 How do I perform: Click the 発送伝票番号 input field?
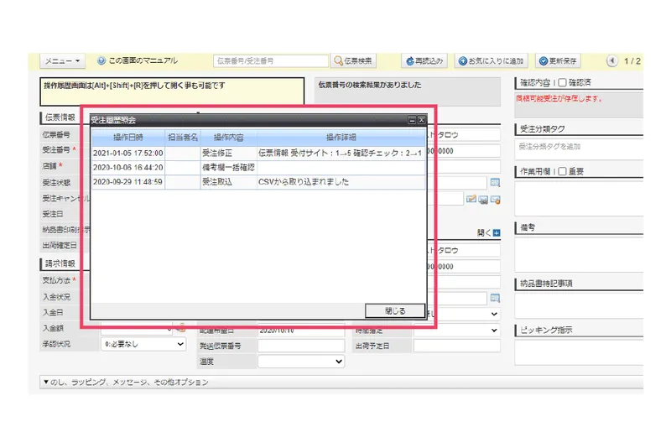(x=301, y=346)
